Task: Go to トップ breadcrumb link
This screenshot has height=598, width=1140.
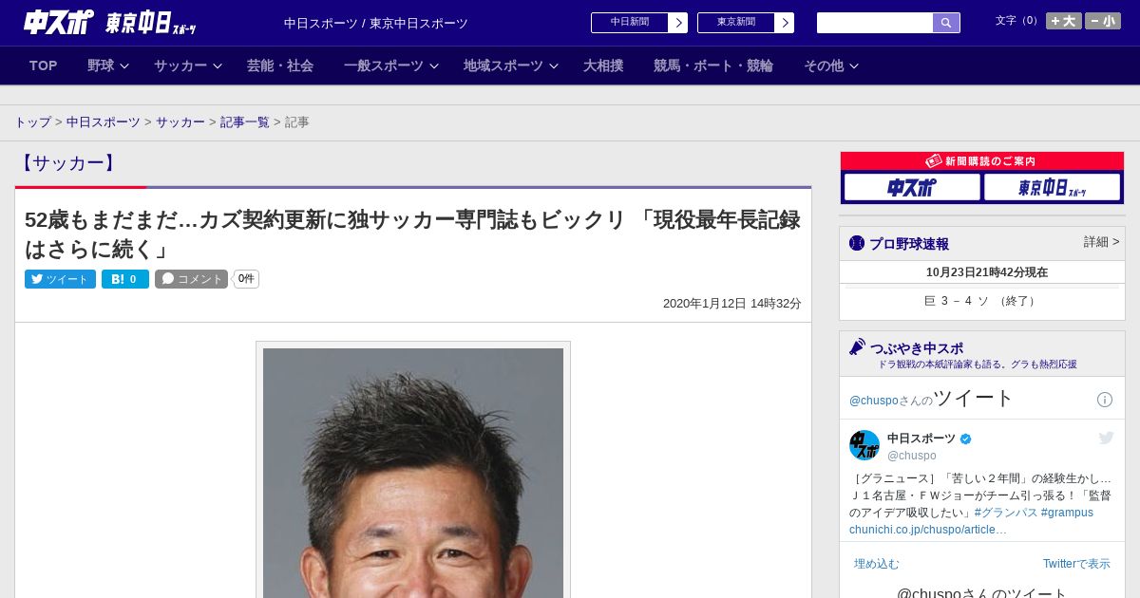Action: (32, 122)
